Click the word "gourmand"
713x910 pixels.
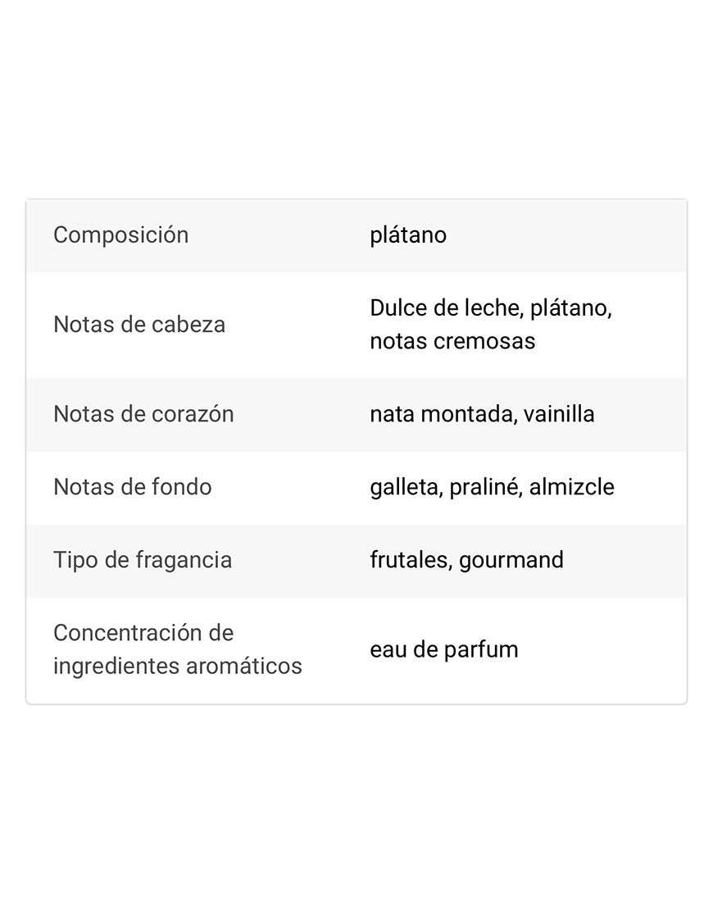[x=511, y=560]
